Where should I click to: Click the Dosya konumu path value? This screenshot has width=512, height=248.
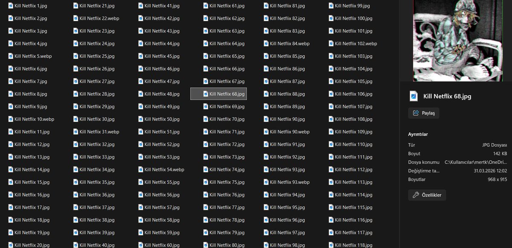tap(476, 162)
